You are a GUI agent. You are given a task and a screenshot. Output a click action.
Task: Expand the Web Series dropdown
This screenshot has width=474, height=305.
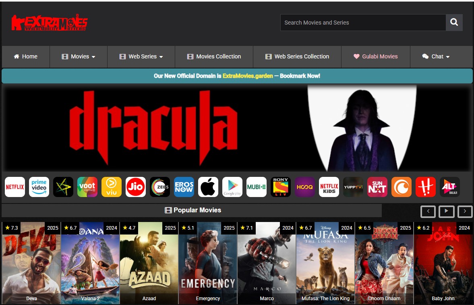coord(141,56)
